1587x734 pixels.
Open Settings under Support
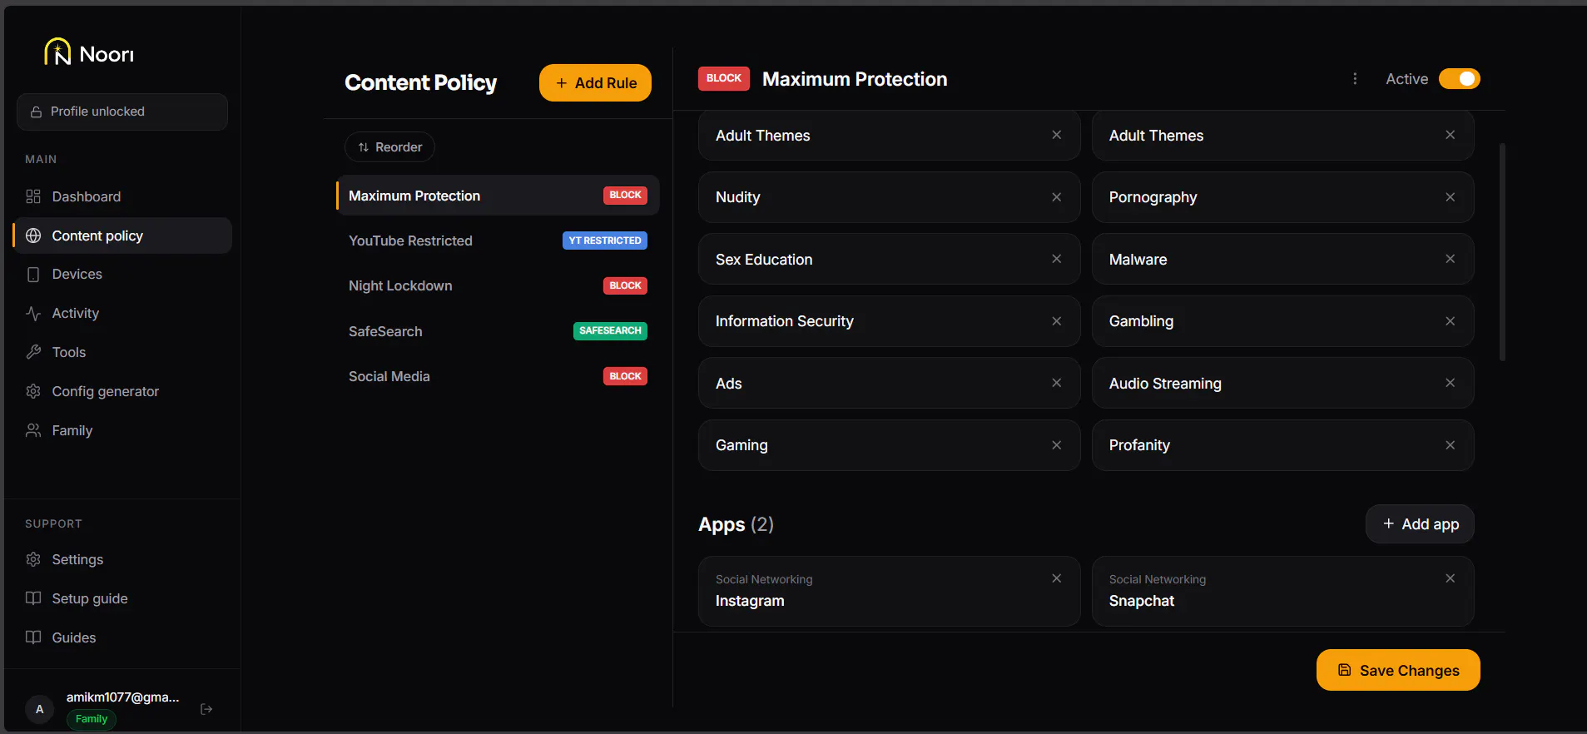(x=122, y=559)
